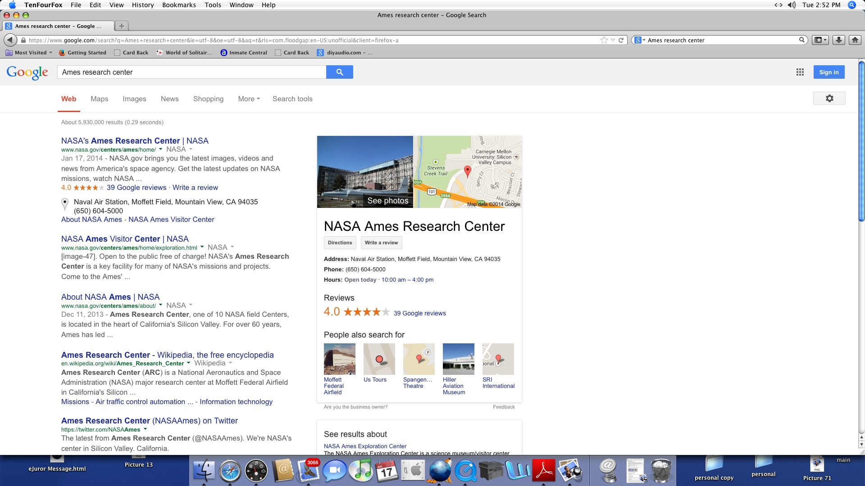Open the Inmate Central bookmark
This screenshot has width=865, height=486.
[244, 53]
